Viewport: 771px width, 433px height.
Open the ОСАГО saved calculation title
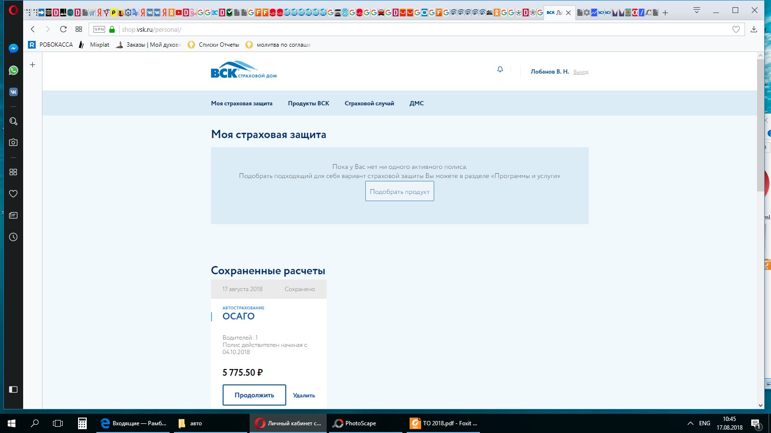click(x=239, y=317)
